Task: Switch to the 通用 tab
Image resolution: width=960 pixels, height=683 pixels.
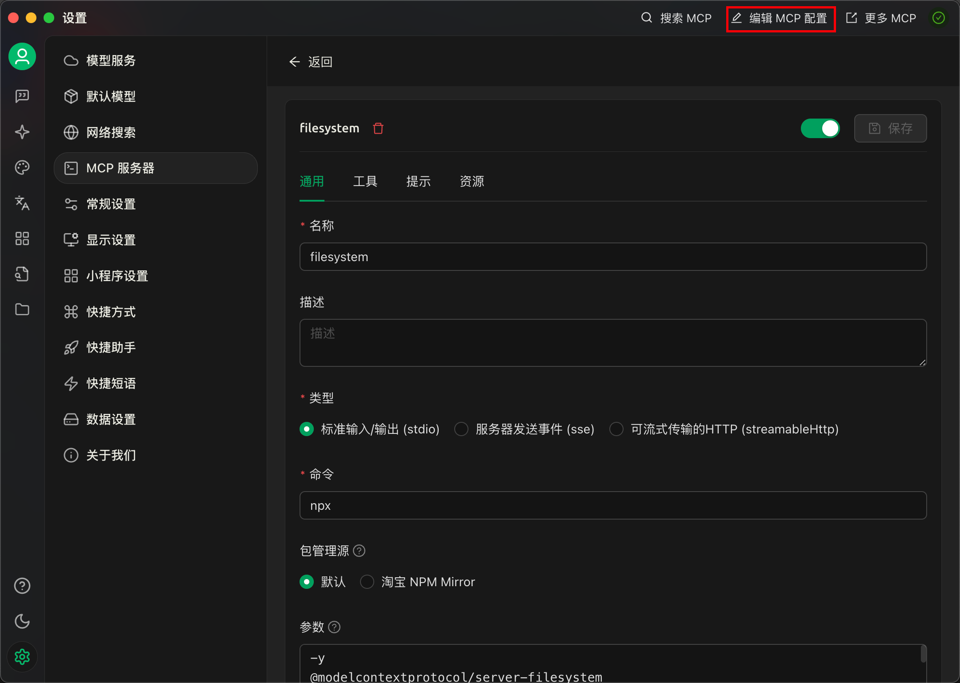Action: (x=312, y=181)
